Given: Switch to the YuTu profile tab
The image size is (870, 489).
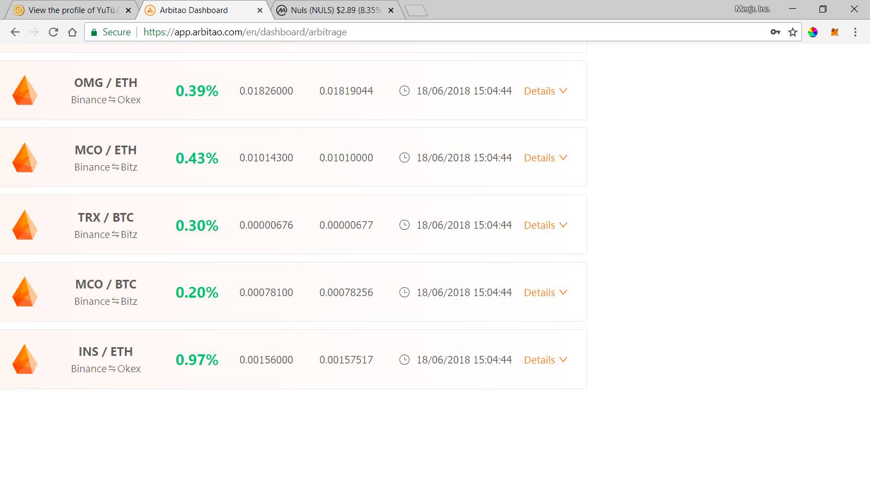Looking at the screenshot, I should point(72,10).
